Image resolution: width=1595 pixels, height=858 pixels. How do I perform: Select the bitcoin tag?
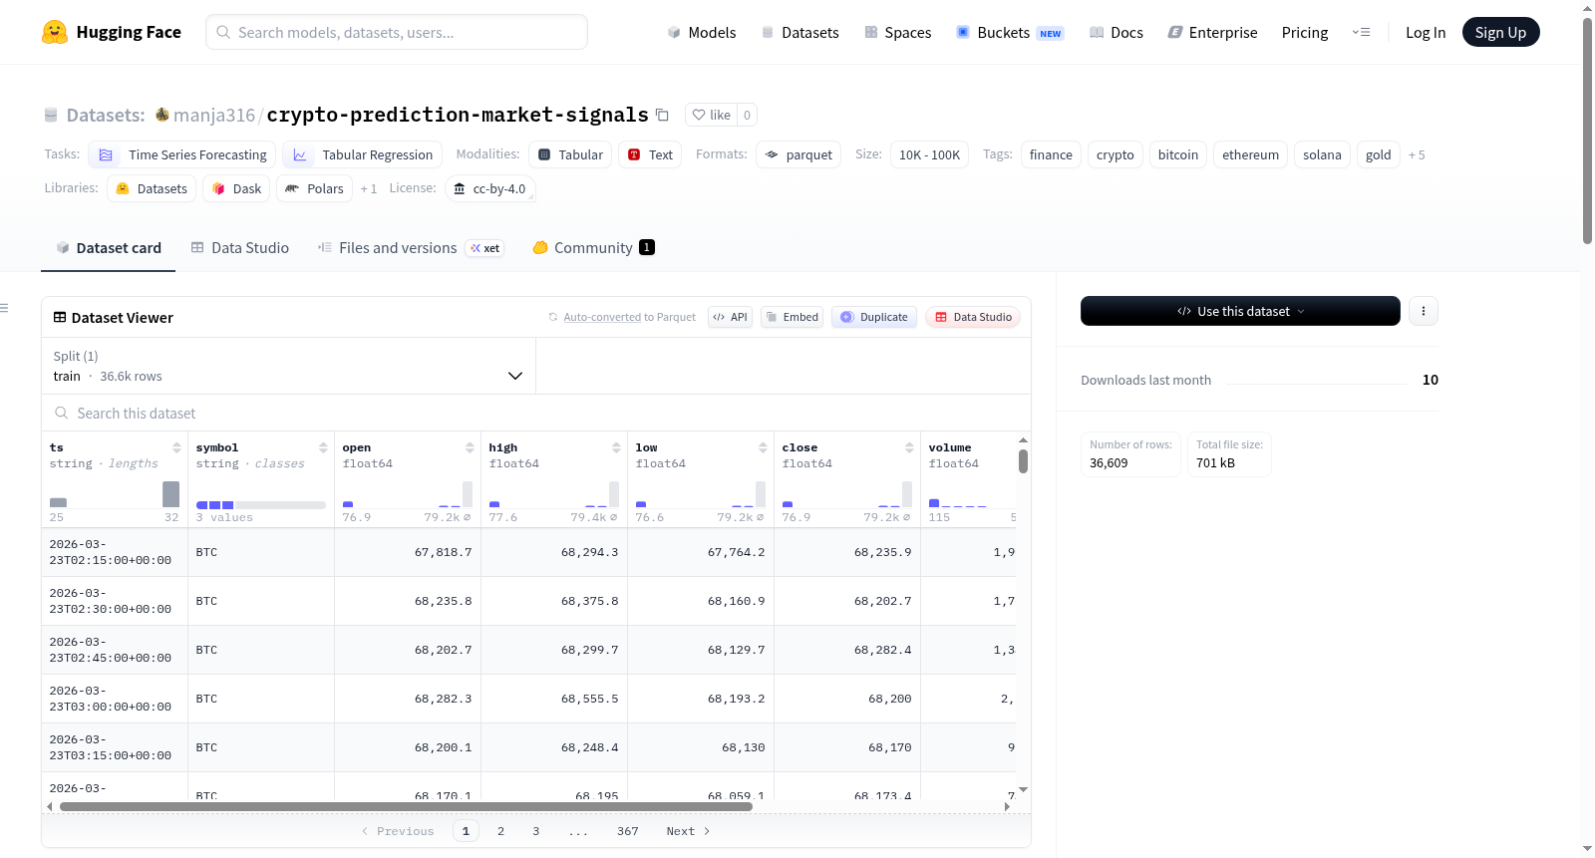click(x=1178, y=154)
